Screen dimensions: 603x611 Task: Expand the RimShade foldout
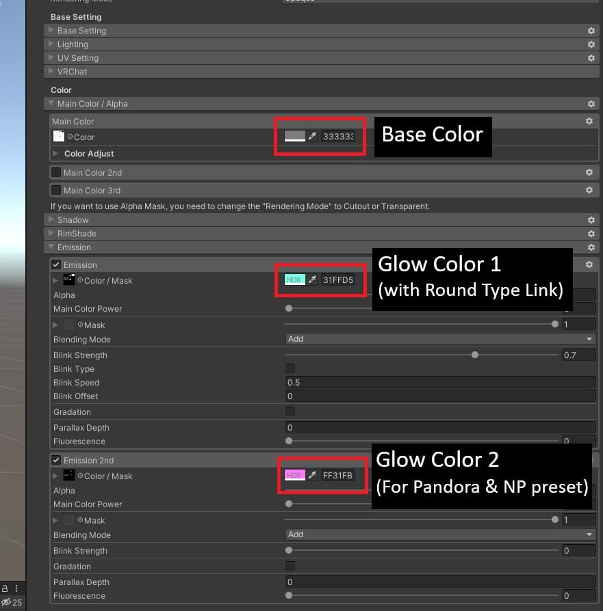pos(51,233)
